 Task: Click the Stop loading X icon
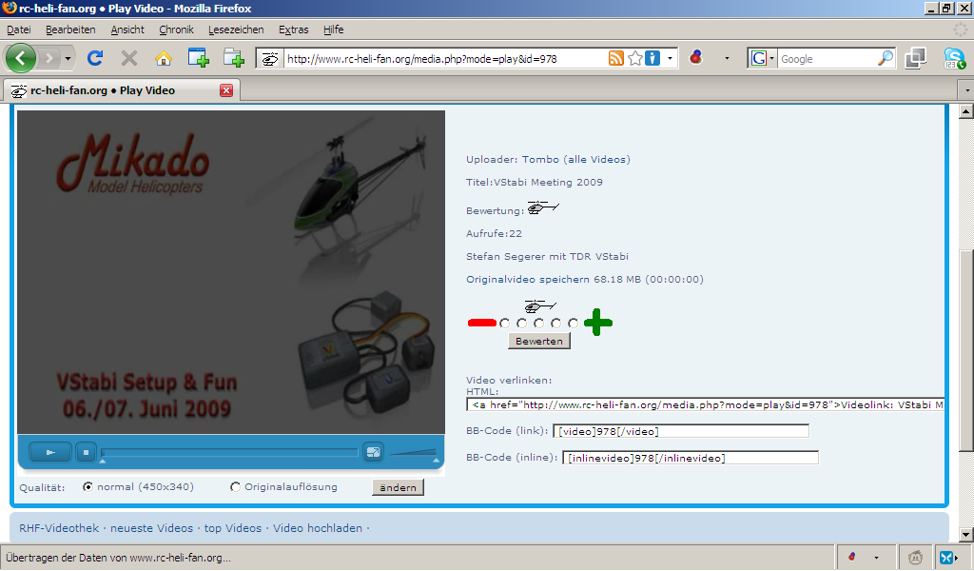129,58
